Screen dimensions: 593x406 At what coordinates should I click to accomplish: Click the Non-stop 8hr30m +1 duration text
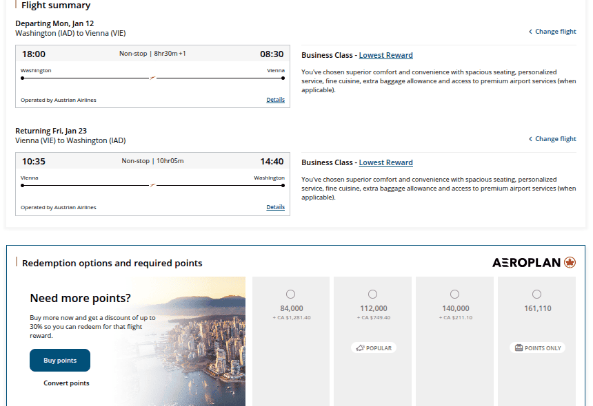click(x=152, y=54)
